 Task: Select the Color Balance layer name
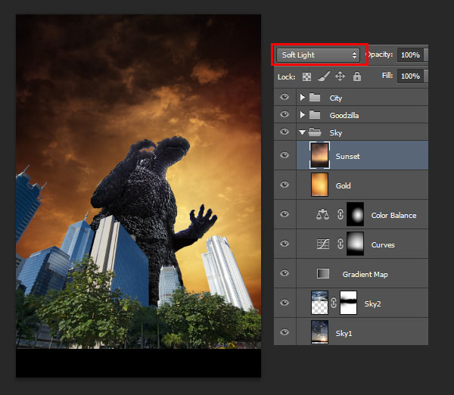click(x=393, y=215)
